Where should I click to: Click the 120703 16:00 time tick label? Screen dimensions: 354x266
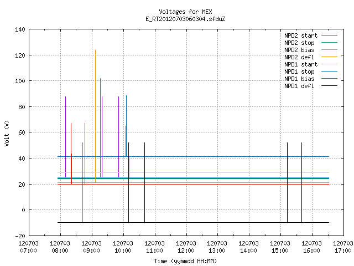pos(311,247)
